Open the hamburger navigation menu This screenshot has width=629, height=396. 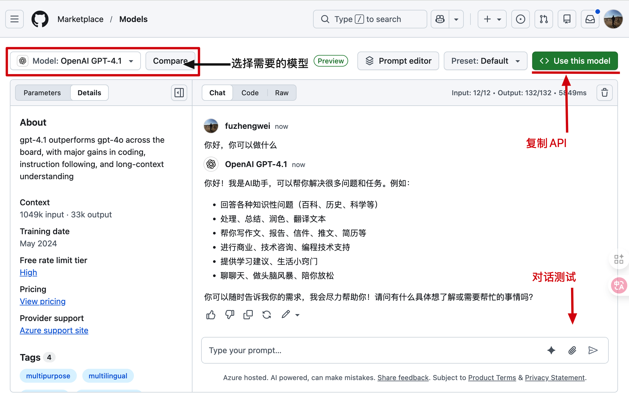coord(14,19)
